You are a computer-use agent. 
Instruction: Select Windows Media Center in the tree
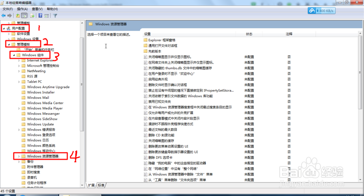click(45, 103)
